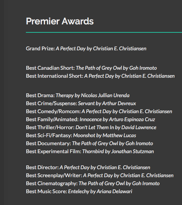Screen dimensions: 182x205
Task: Click the Best Experimental Film label
Action: click(53, 152)
